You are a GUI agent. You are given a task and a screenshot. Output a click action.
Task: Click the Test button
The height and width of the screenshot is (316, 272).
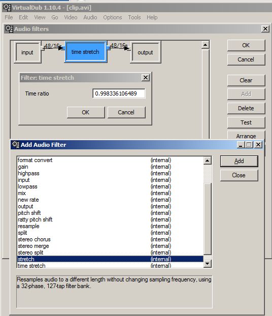click(246, 122)
